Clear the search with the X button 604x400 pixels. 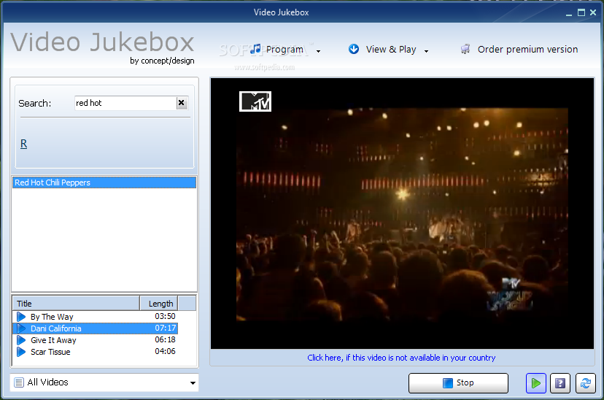(x=182, y=103)
